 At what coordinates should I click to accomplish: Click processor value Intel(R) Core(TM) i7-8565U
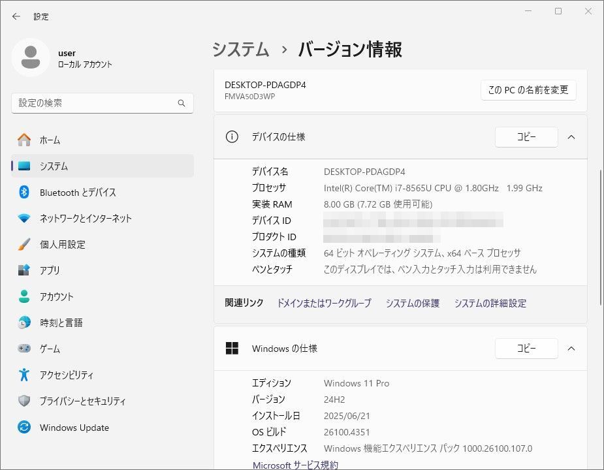pos(433,188)
